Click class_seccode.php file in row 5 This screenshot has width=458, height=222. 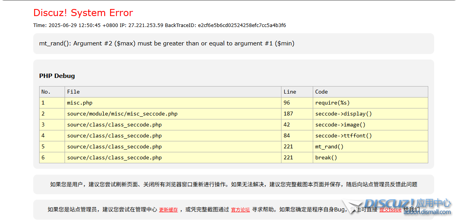click(173, 147)
